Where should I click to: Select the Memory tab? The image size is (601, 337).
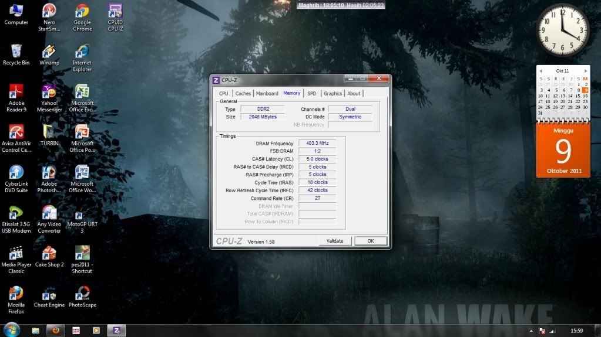pos(291,93)
